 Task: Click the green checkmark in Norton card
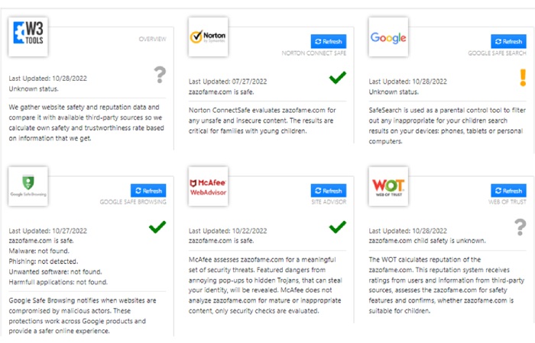pyautogui.click(x=338, y=78)
